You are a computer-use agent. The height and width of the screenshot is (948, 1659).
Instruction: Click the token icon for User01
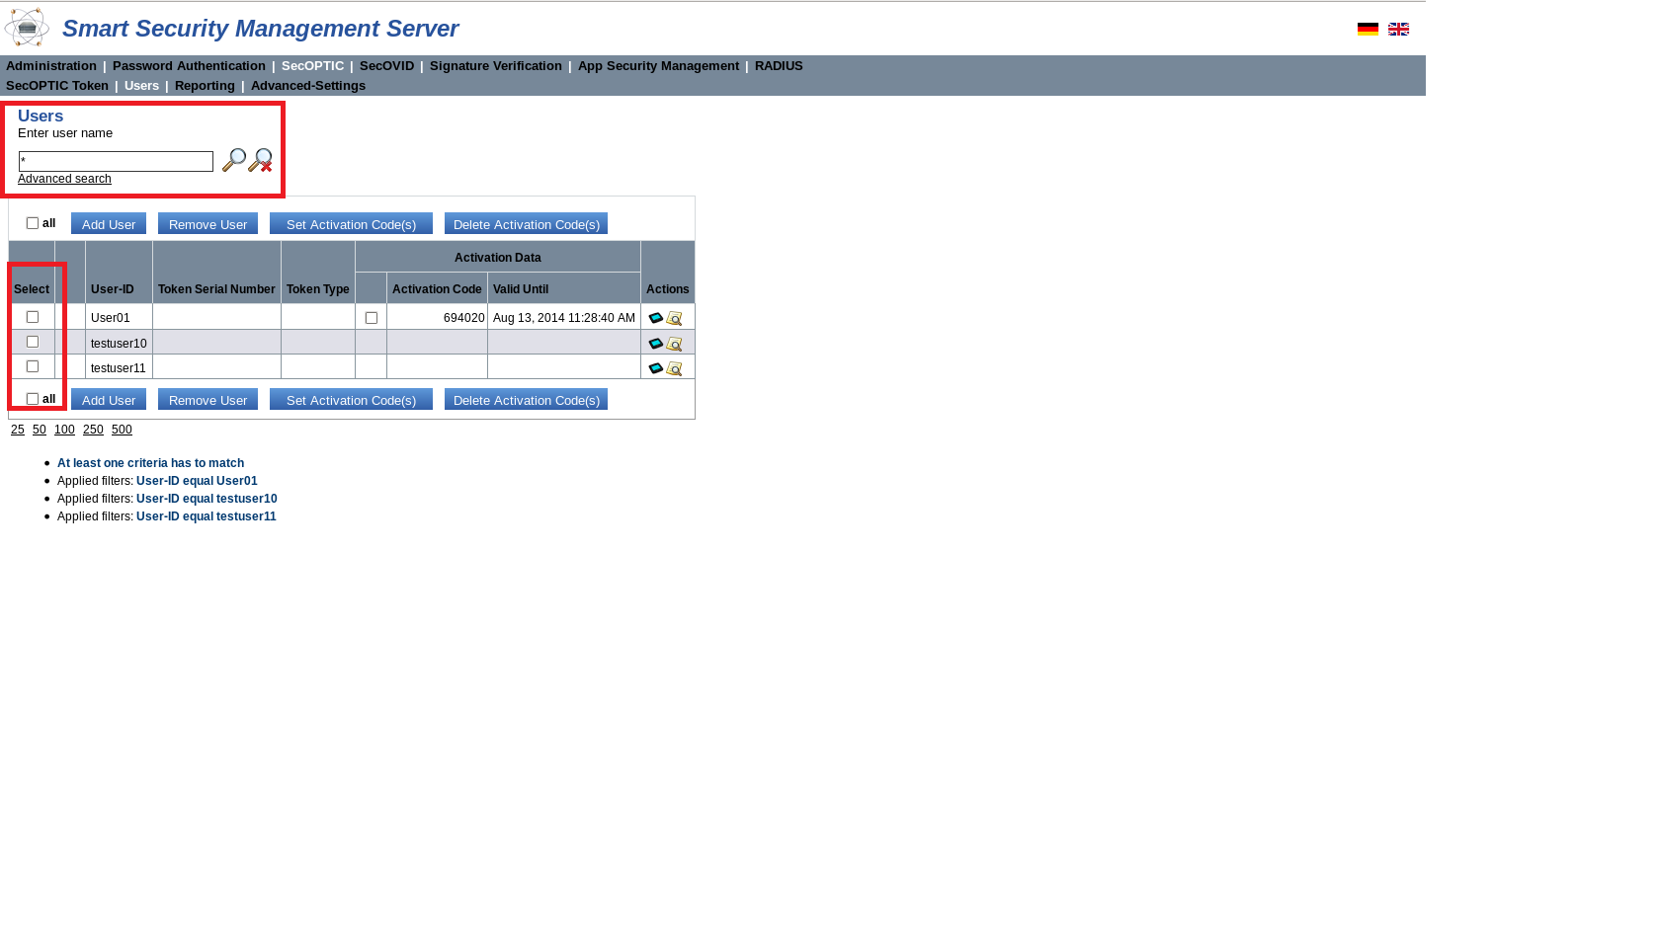tap(655, 318)
